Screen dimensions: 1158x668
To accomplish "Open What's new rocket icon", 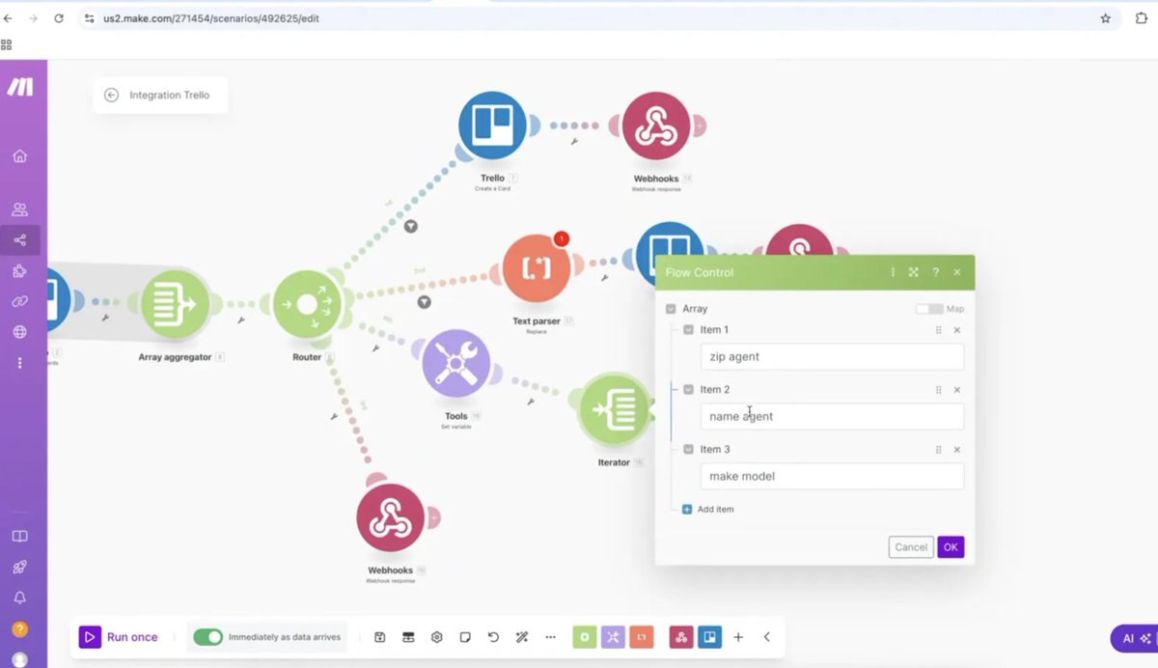I will point(20,568).
